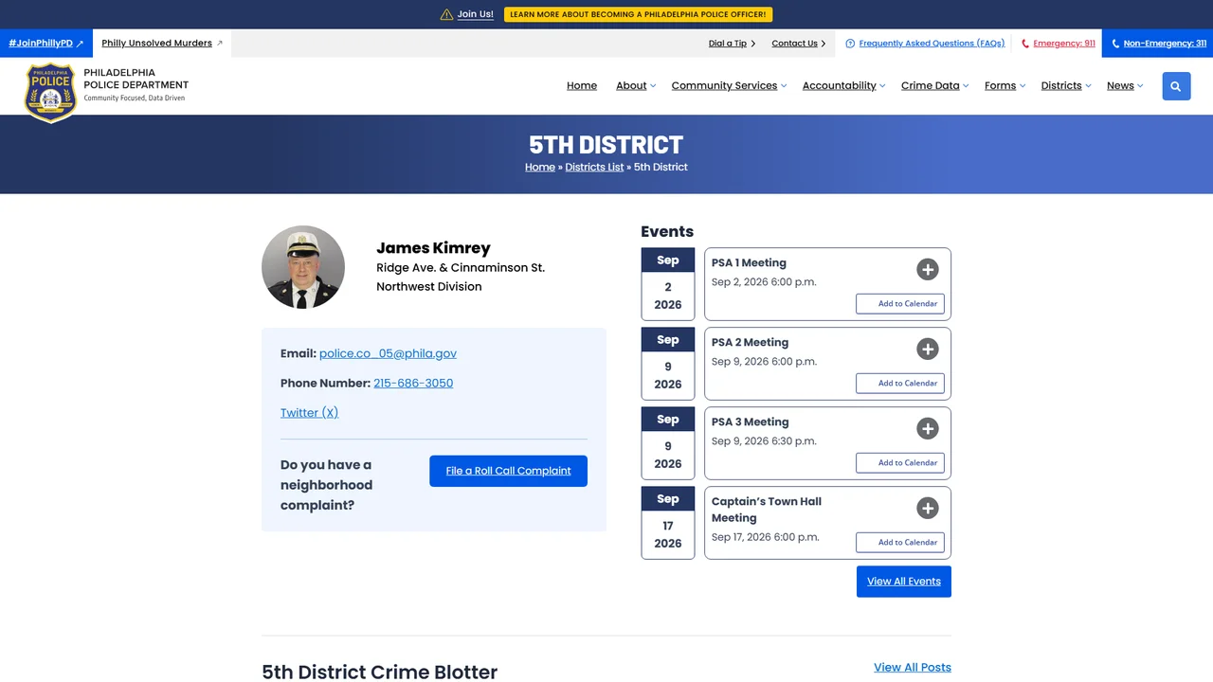Screen dimensions: 1213x682
Task: Add PSA 1 Meeting to calendar
Action: click(x=900, y=304)
